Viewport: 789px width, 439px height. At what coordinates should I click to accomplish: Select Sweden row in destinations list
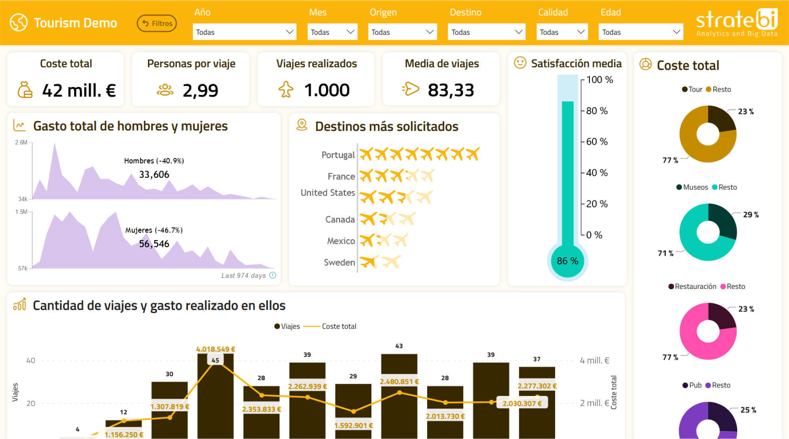click(339, 262)
